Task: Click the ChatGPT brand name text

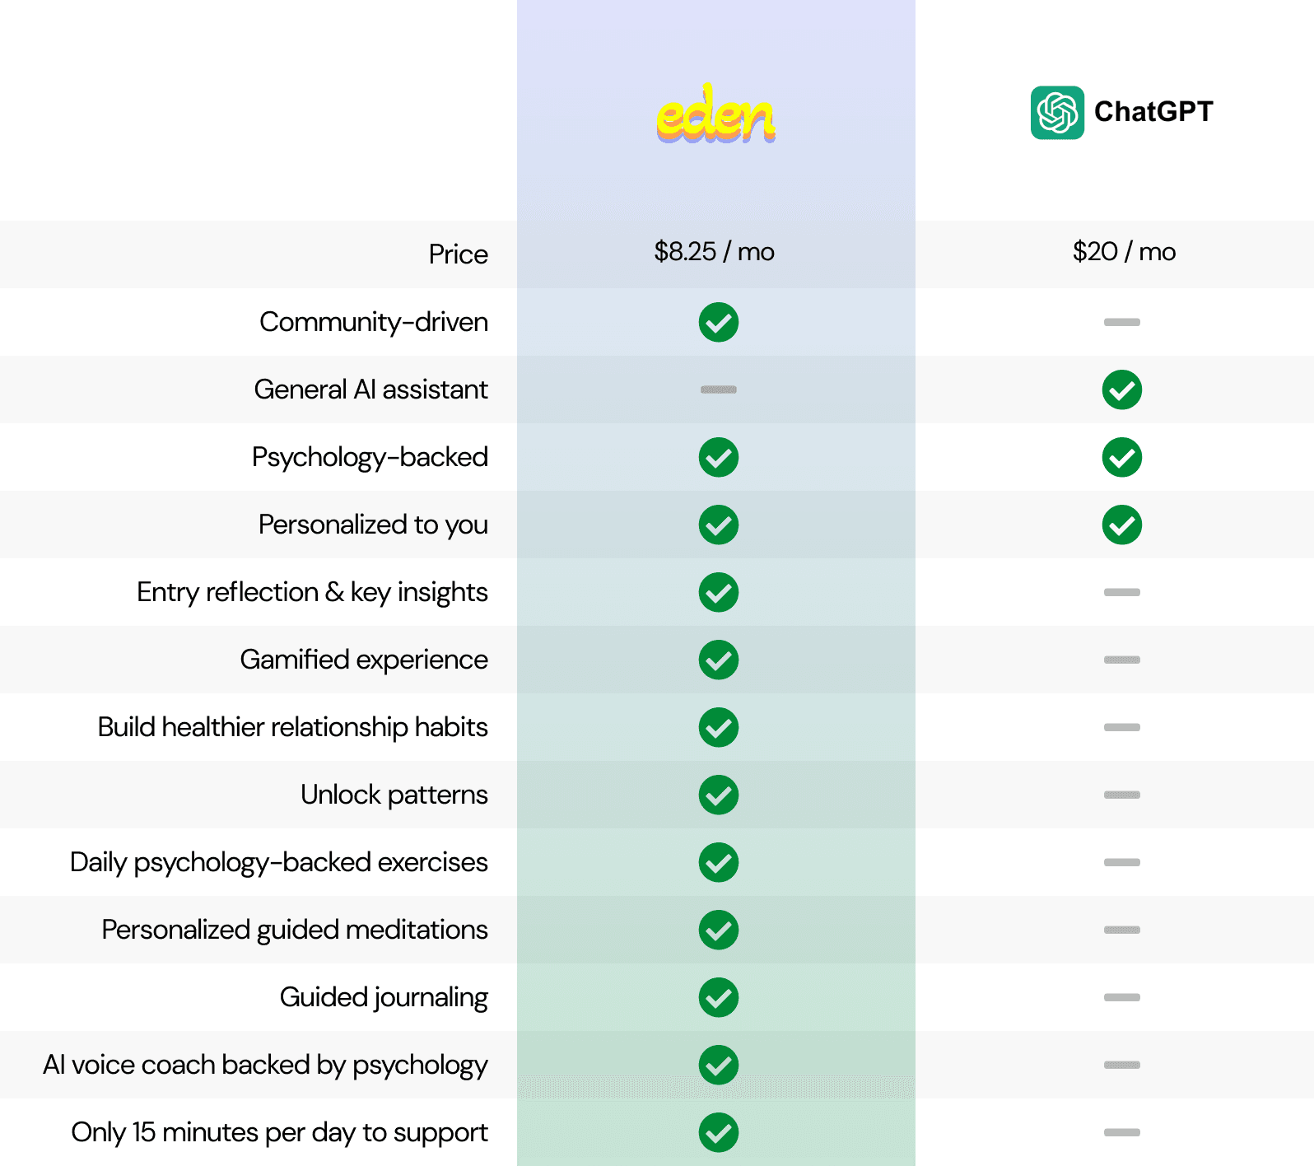Action: point(1153,112)
